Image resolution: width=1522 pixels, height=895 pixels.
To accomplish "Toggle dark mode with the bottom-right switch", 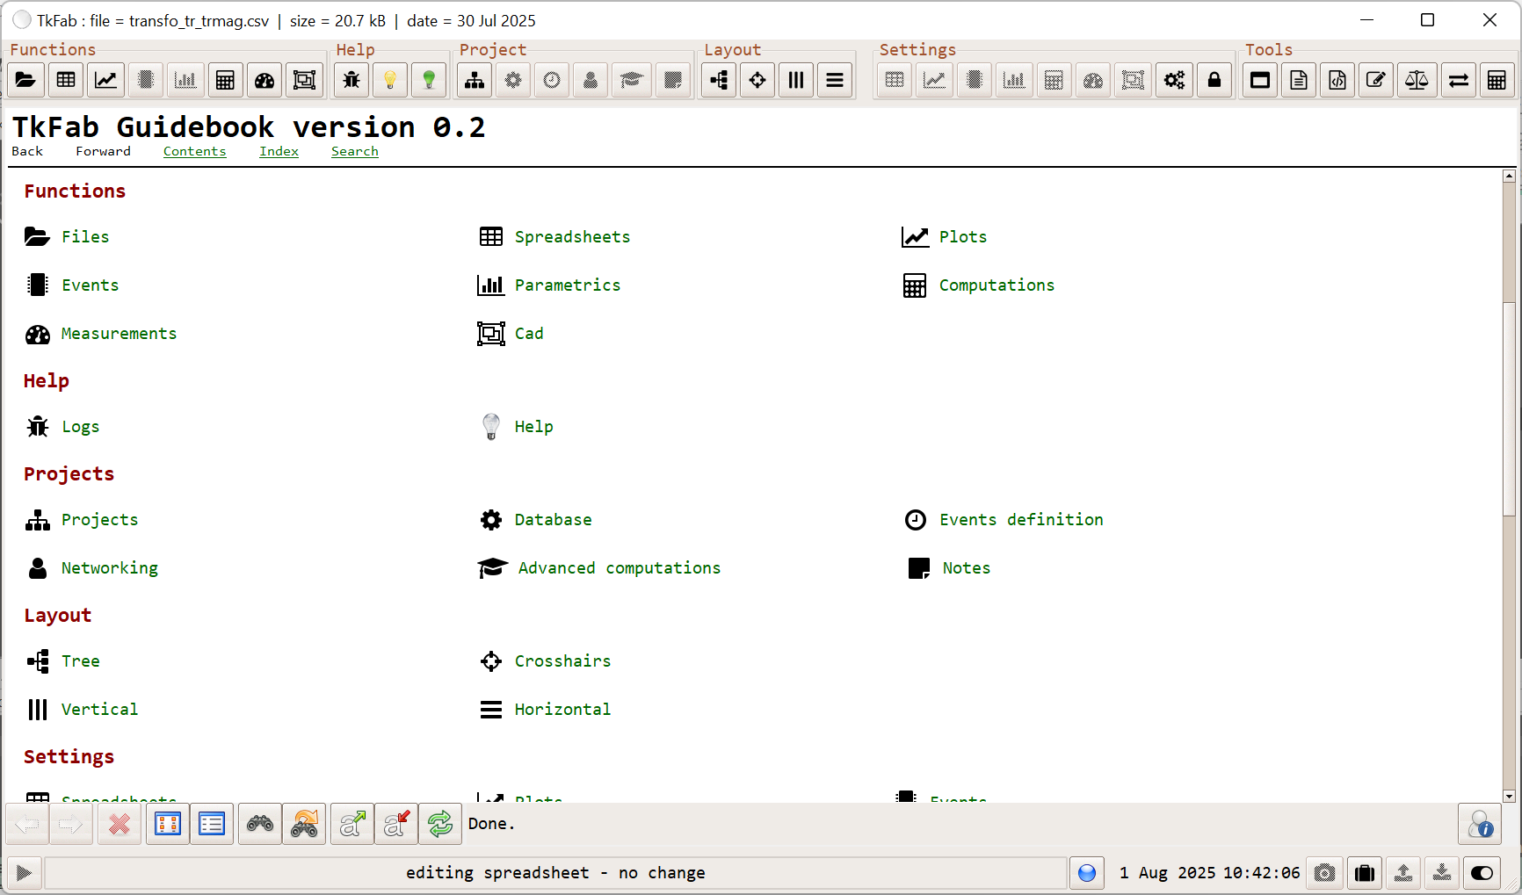I will coord(1482,873).
